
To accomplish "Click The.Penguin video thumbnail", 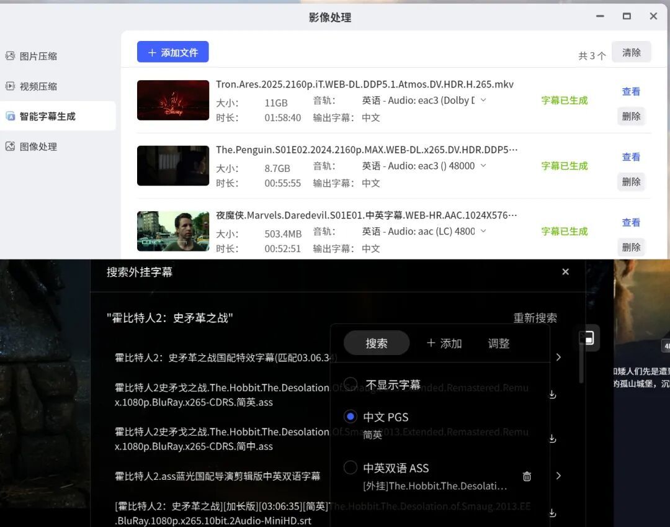I will pos(173,165).
